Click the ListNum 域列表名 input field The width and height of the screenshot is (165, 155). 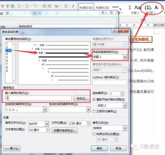pyautogui.click(x=110, y=82)
